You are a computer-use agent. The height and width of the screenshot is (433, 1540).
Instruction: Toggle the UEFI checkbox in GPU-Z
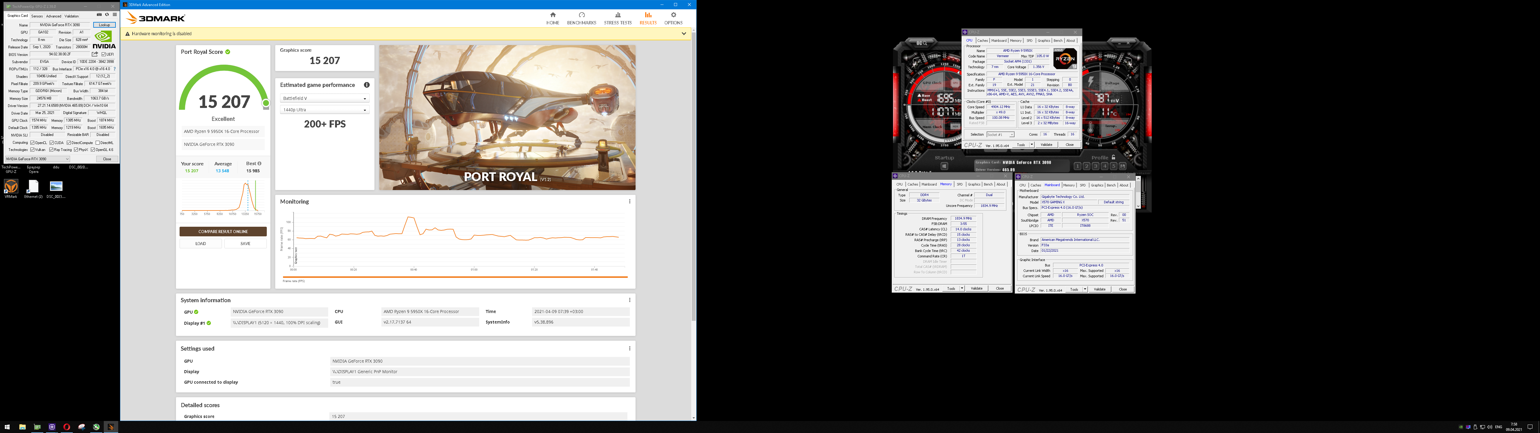click(103, 54)
